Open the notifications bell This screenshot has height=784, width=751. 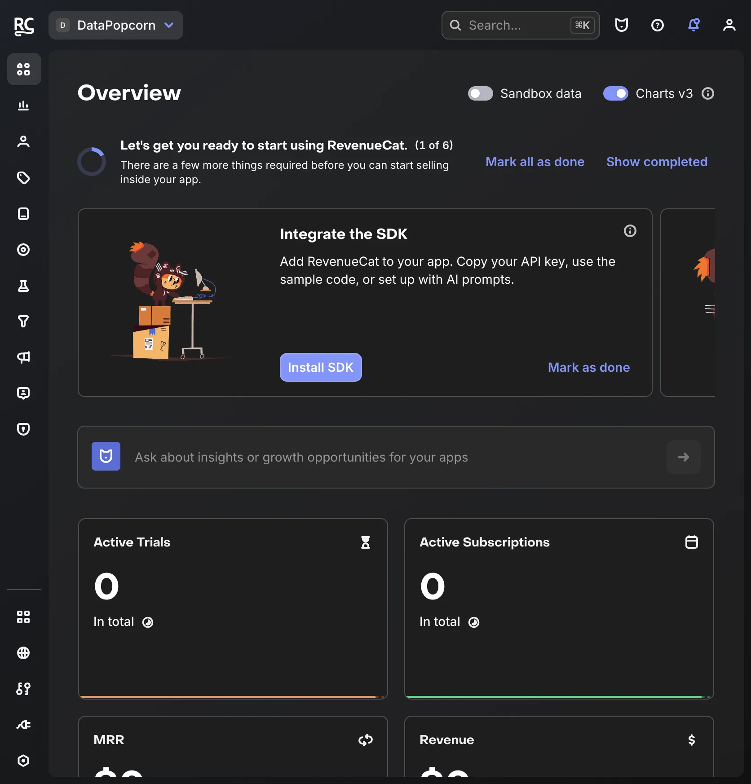click(694, 25)
